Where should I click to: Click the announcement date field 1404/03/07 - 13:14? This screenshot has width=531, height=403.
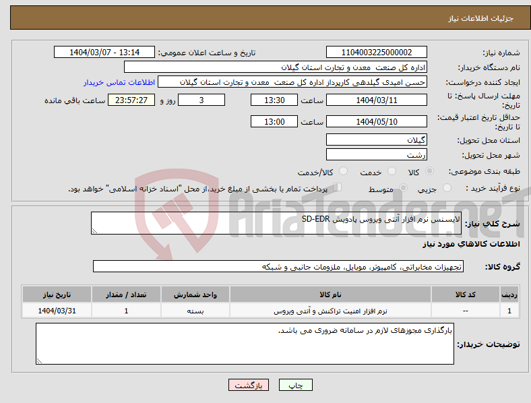pos(104,52)
